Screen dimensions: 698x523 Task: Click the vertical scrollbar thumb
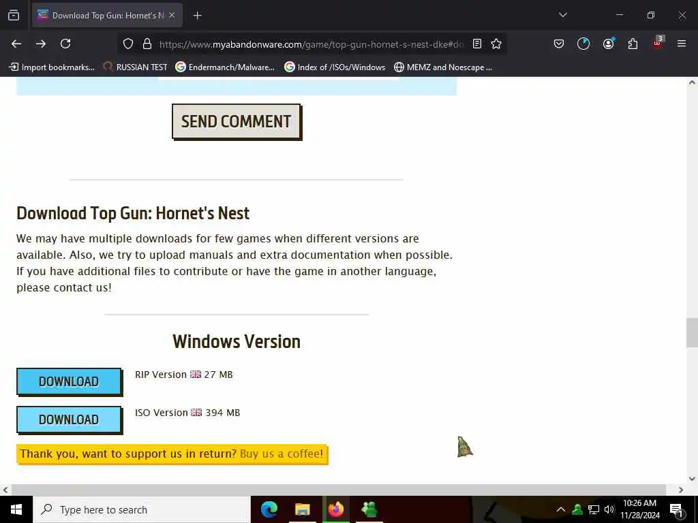692,332
